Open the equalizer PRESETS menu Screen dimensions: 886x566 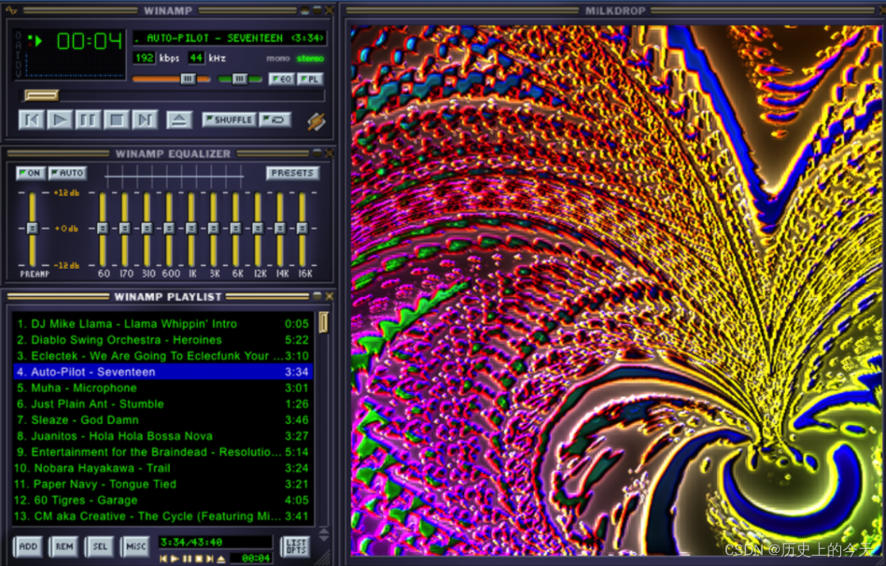[292, 173]
